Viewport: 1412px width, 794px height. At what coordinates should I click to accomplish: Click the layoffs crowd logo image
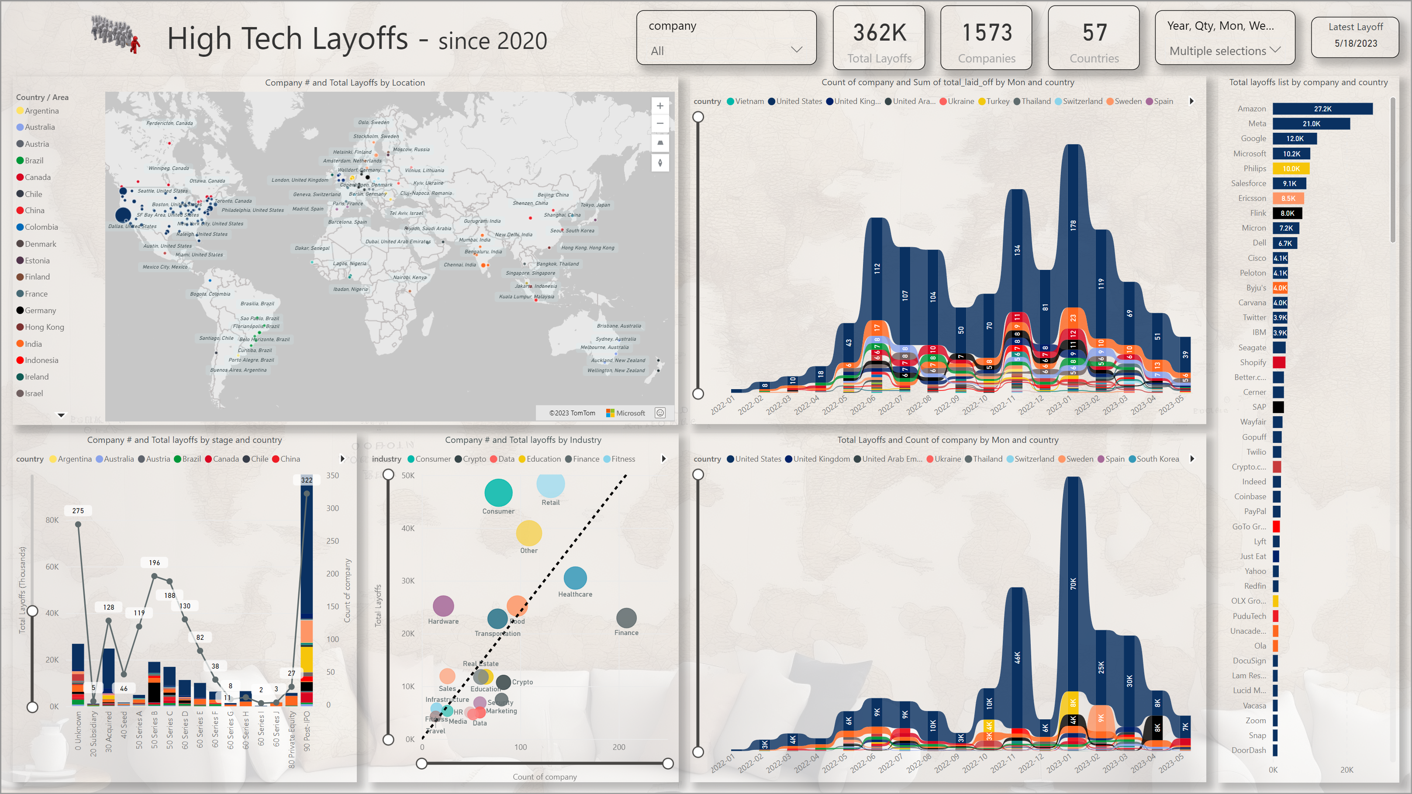116,34
